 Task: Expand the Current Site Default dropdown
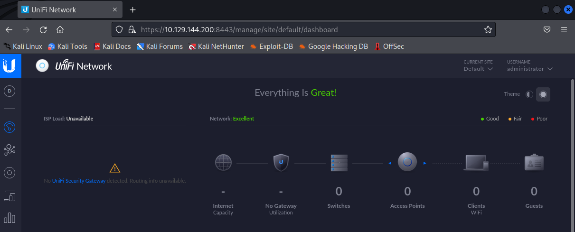pyautogui.click(x=478, y=69)
